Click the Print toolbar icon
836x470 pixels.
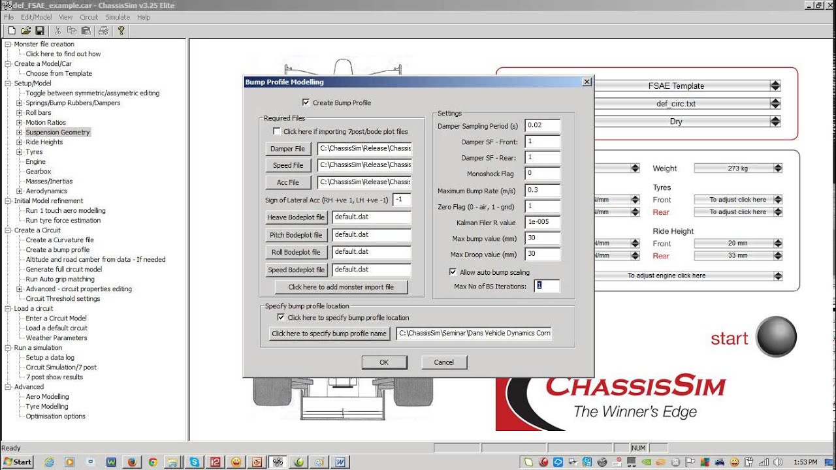point(103,31)
